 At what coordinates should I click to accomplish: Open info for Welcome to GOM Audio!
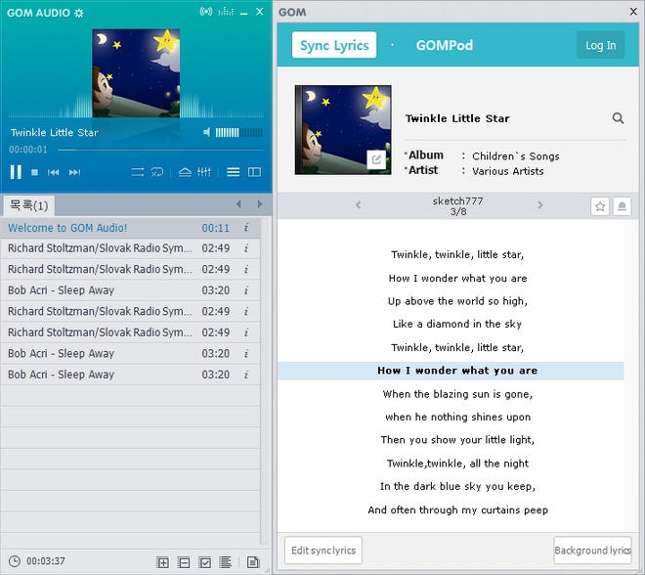[246, 228]
